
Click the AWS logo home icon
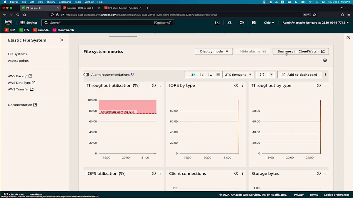(x=8, y=23)
